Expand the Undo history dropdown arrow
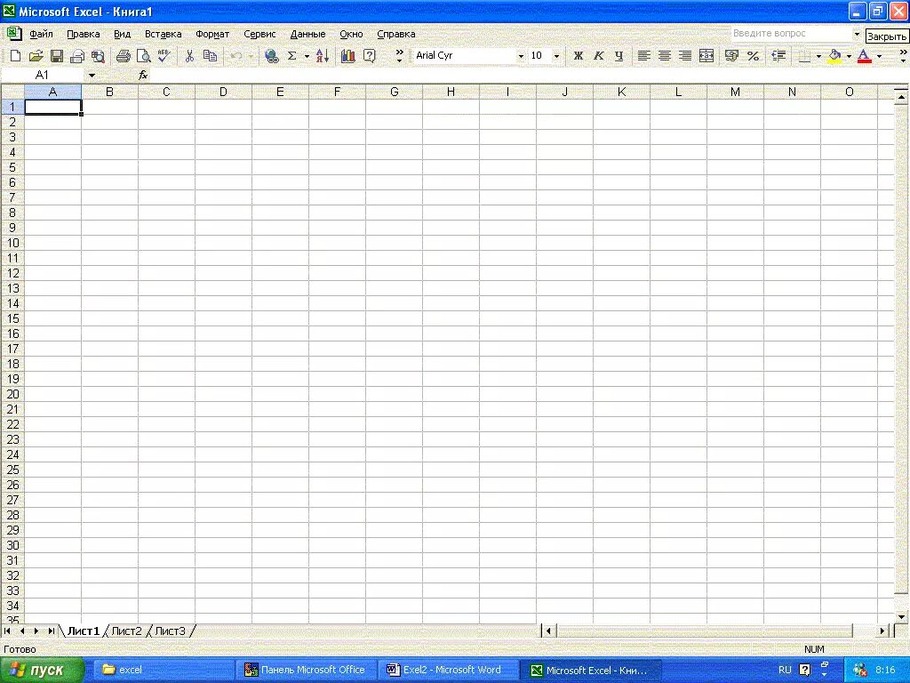 (x=251, y=56)
